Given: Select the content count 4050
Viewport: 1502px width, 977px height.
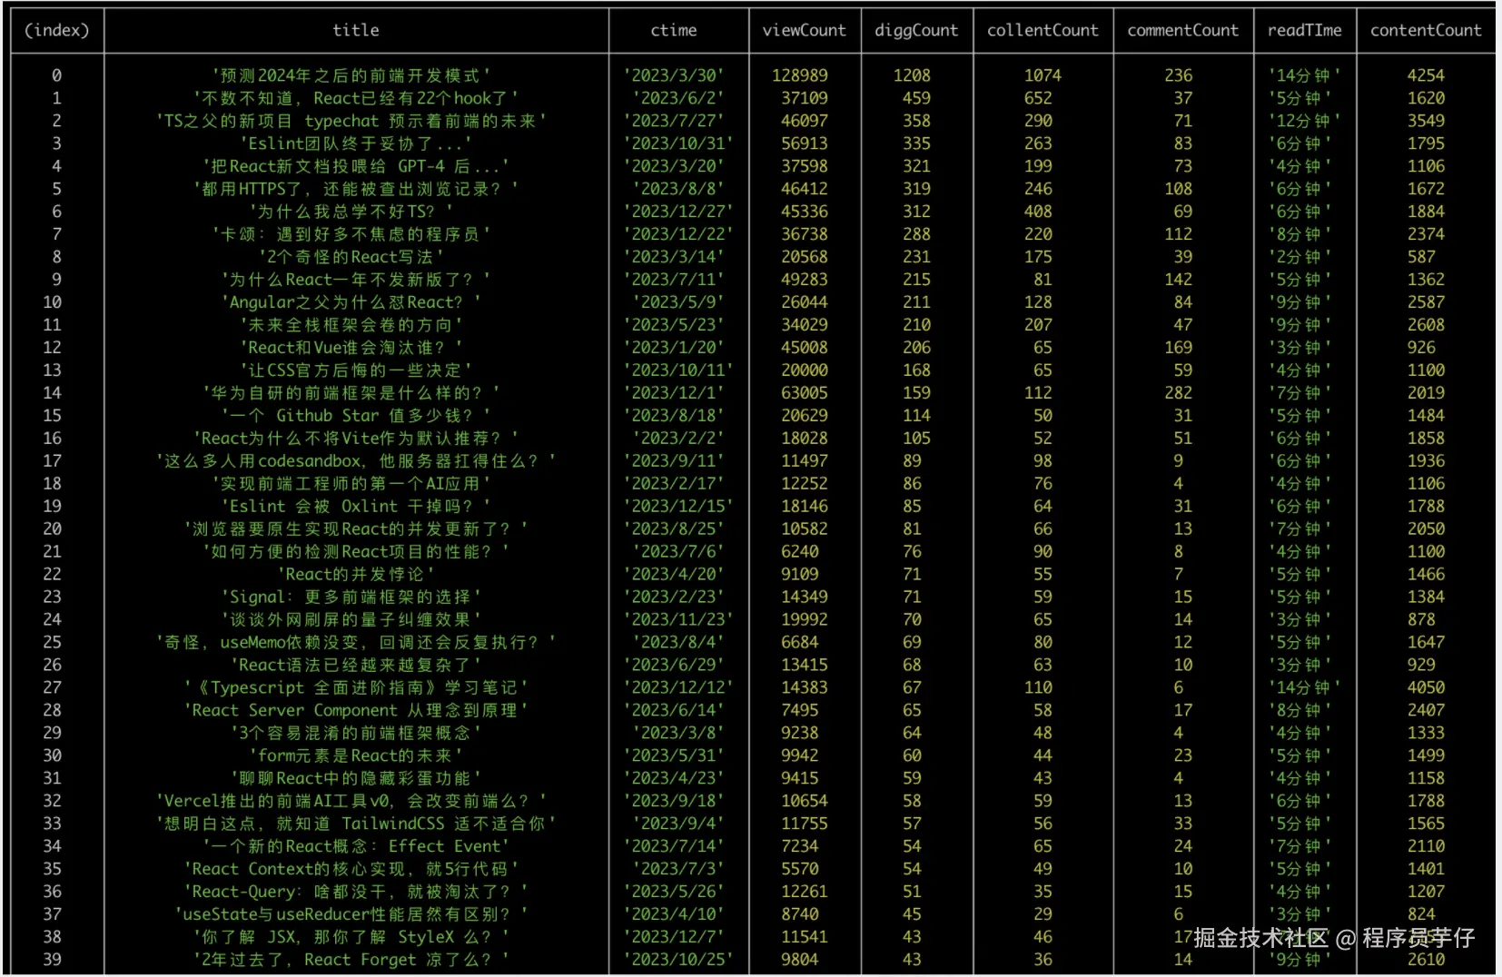Looking at the screenshot, I should pyautogui.click(x=1426, y=687).
